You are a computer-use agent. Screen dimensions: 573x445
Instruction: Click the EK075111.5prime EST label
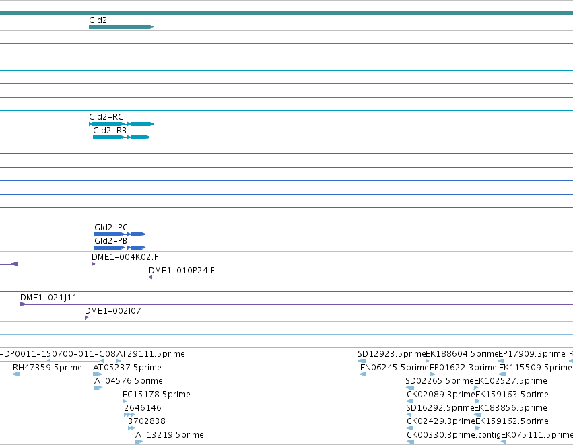[x=537, y=435]
